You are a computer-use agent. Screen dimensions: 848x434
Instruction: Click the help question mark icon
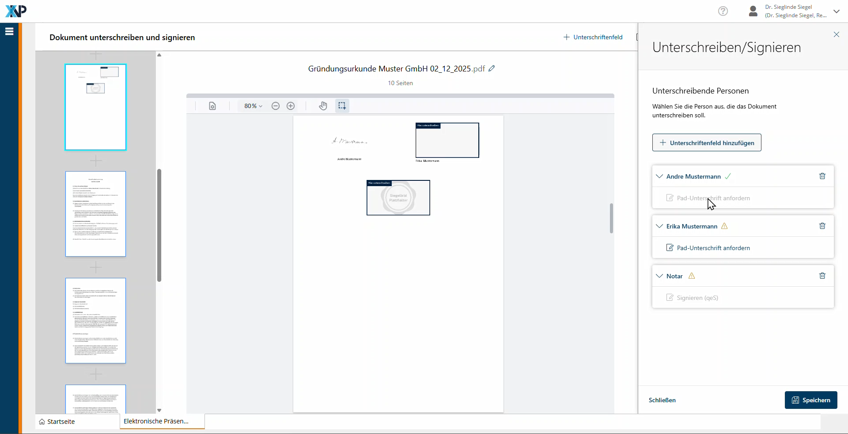point(723,11)
